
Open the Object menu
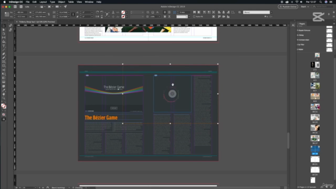tap(61, 2)
